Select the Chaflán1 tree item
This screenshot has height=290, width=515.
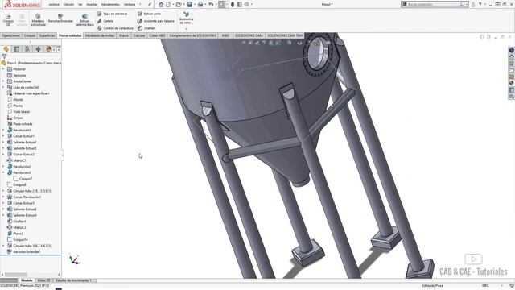tap(16, 222)
